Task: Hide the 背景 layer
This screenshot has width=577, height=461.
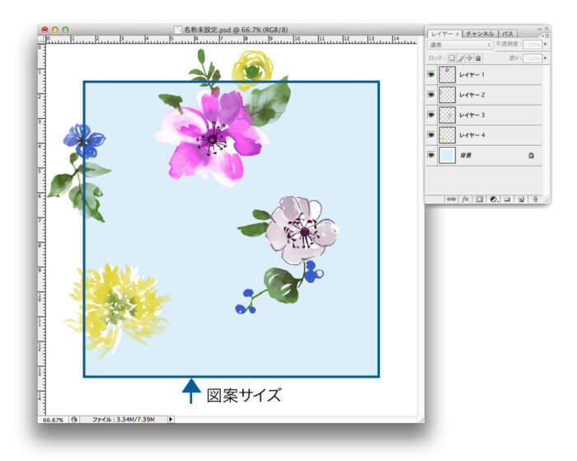Action: coord(431,154)
